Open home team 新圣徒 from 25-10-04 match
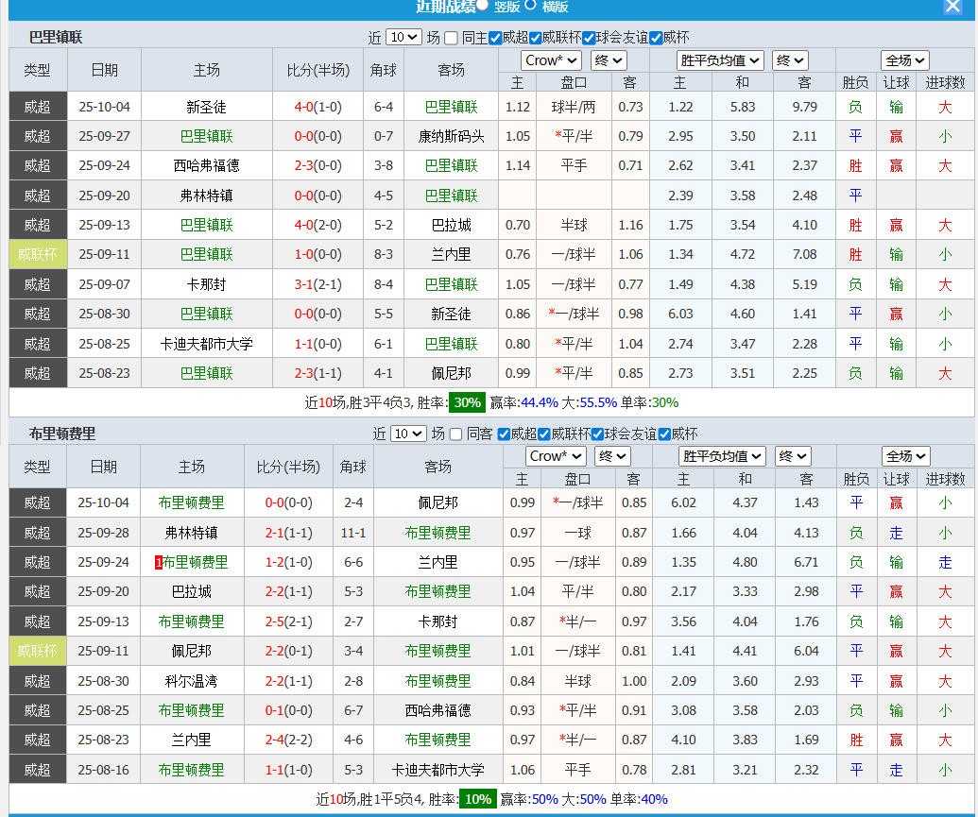 pyautogui.click(x=206, y=107)
